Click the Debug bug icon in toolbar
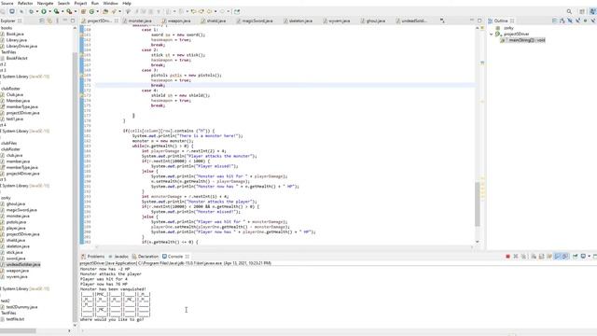 31,12
